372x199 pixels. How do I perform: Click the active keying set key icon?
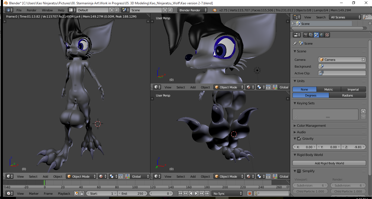pos(257,193)
